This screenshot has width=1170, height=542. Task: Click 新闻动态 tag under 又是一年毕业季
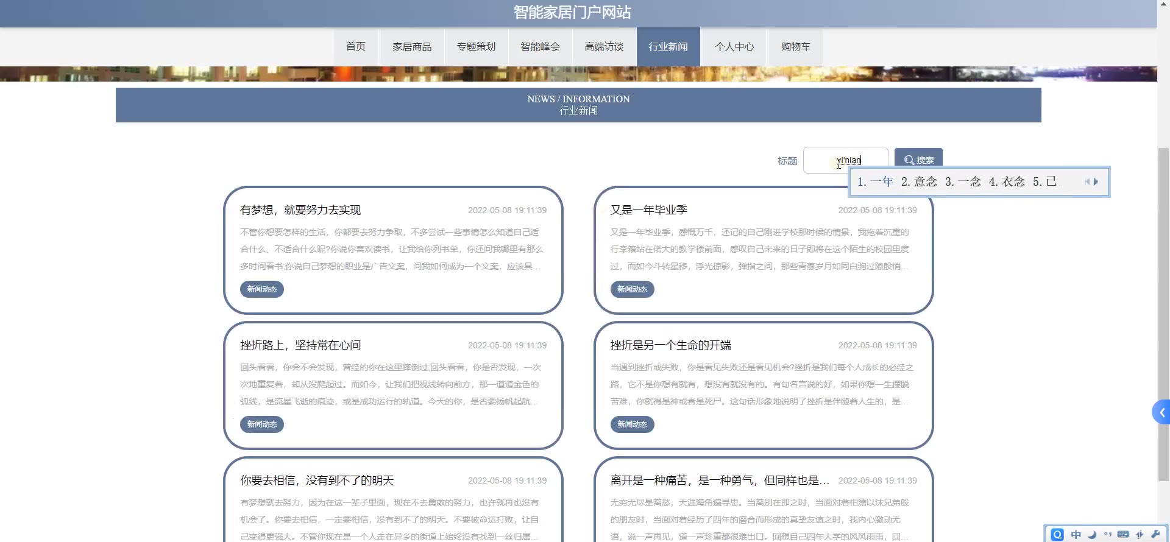(x=632, y=289)
